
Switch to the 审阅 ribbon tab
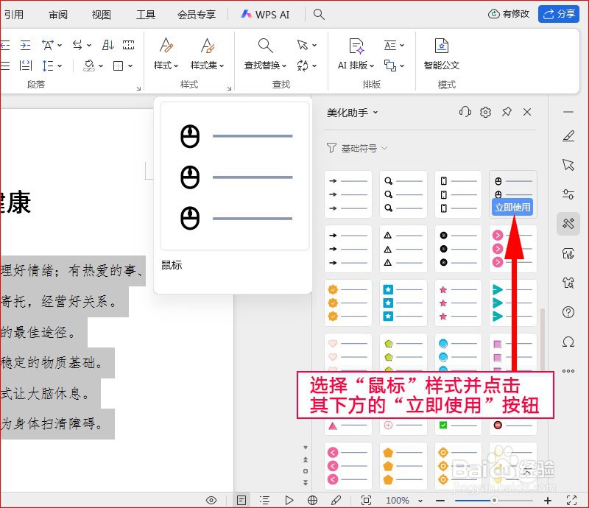58,13
